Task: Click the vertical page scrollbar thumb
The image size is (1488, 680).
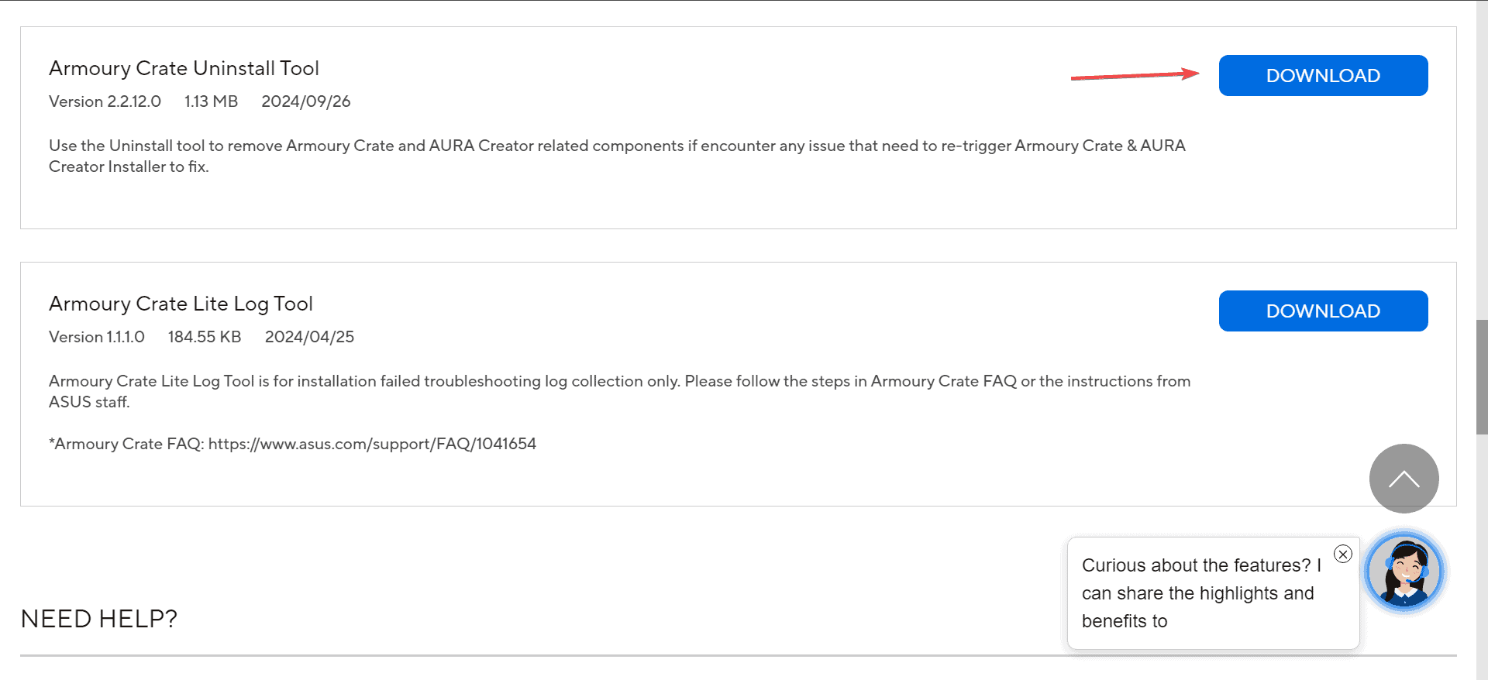Action: pos(1482,376)
